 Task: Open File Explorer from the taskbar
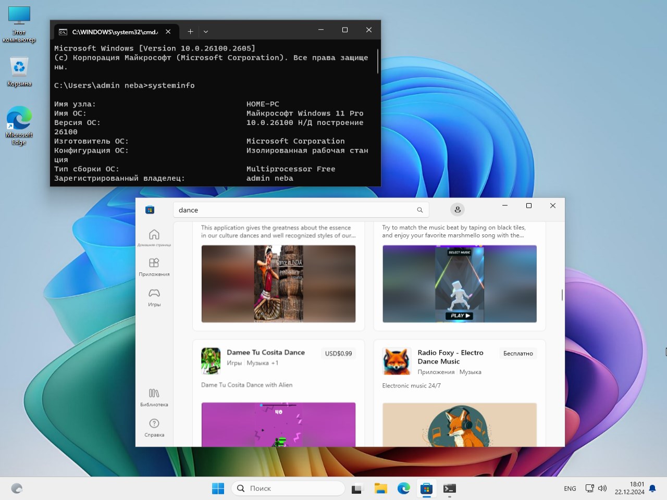coord(380,489)
